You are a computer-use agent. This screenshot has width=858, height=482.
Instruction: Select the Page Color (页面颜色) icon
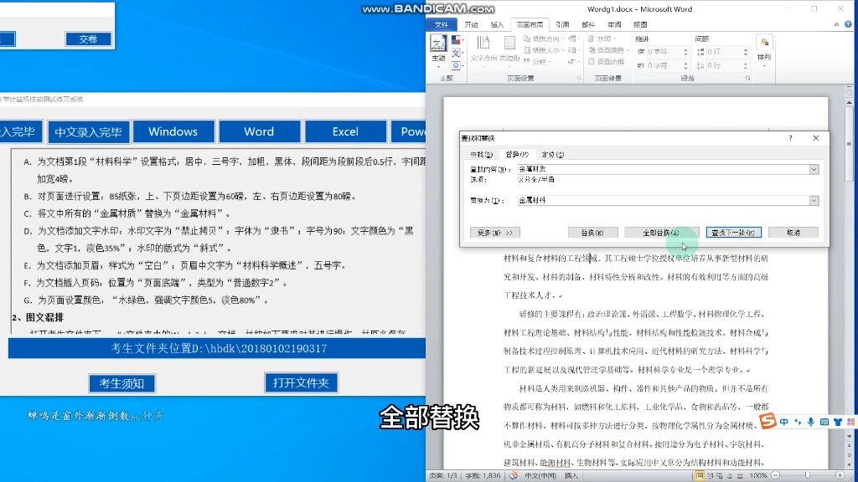click(x=607, y=50)
